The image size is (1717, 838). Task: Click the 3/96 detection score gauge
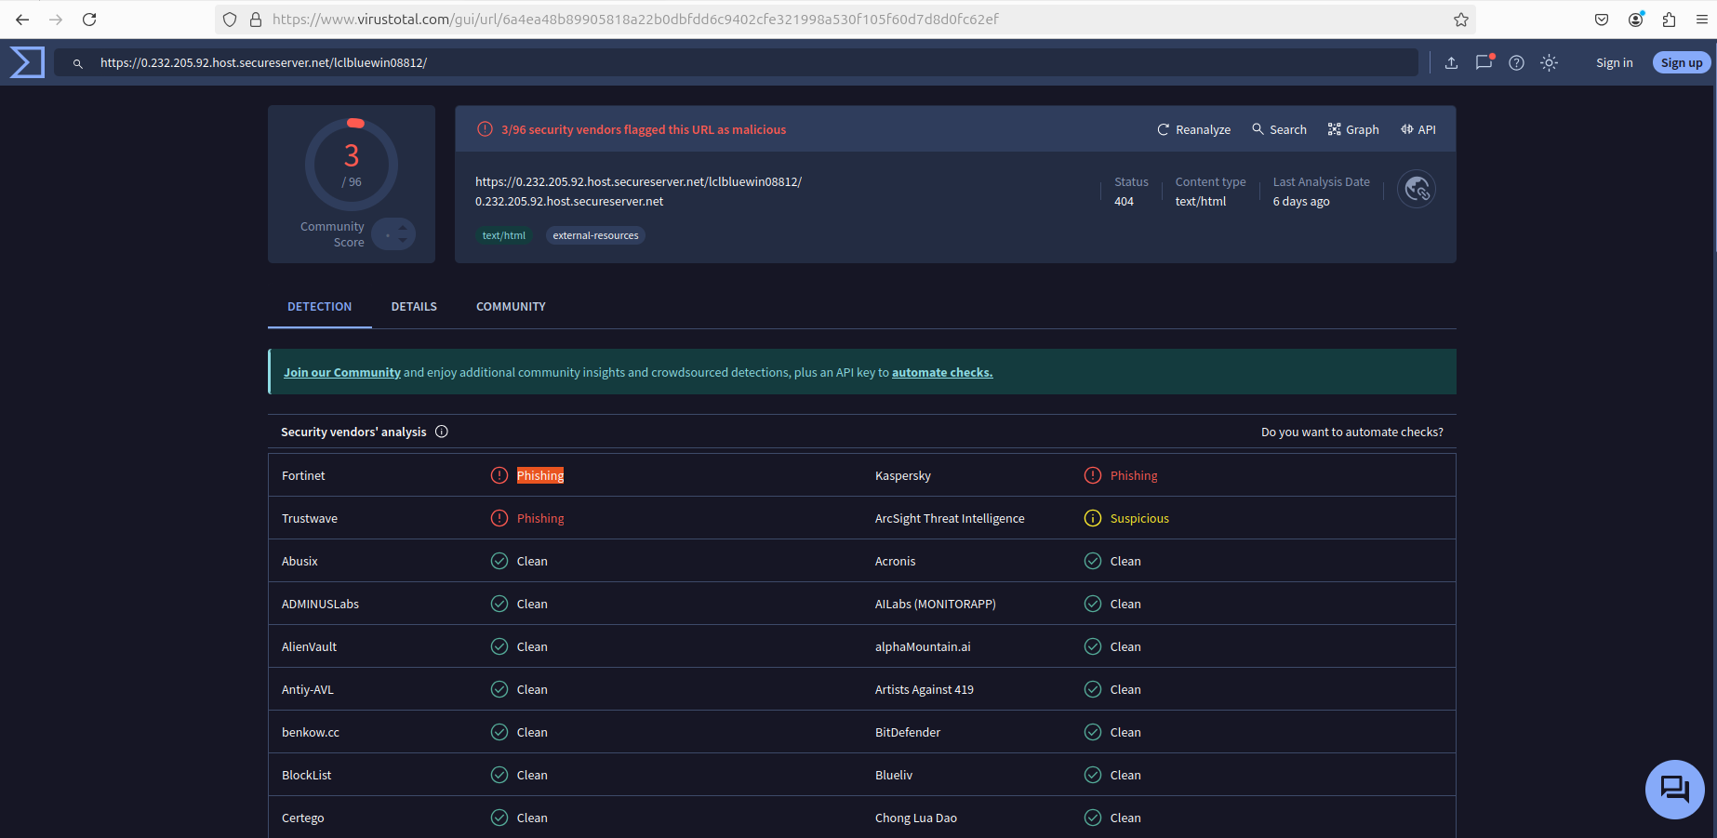352,165
